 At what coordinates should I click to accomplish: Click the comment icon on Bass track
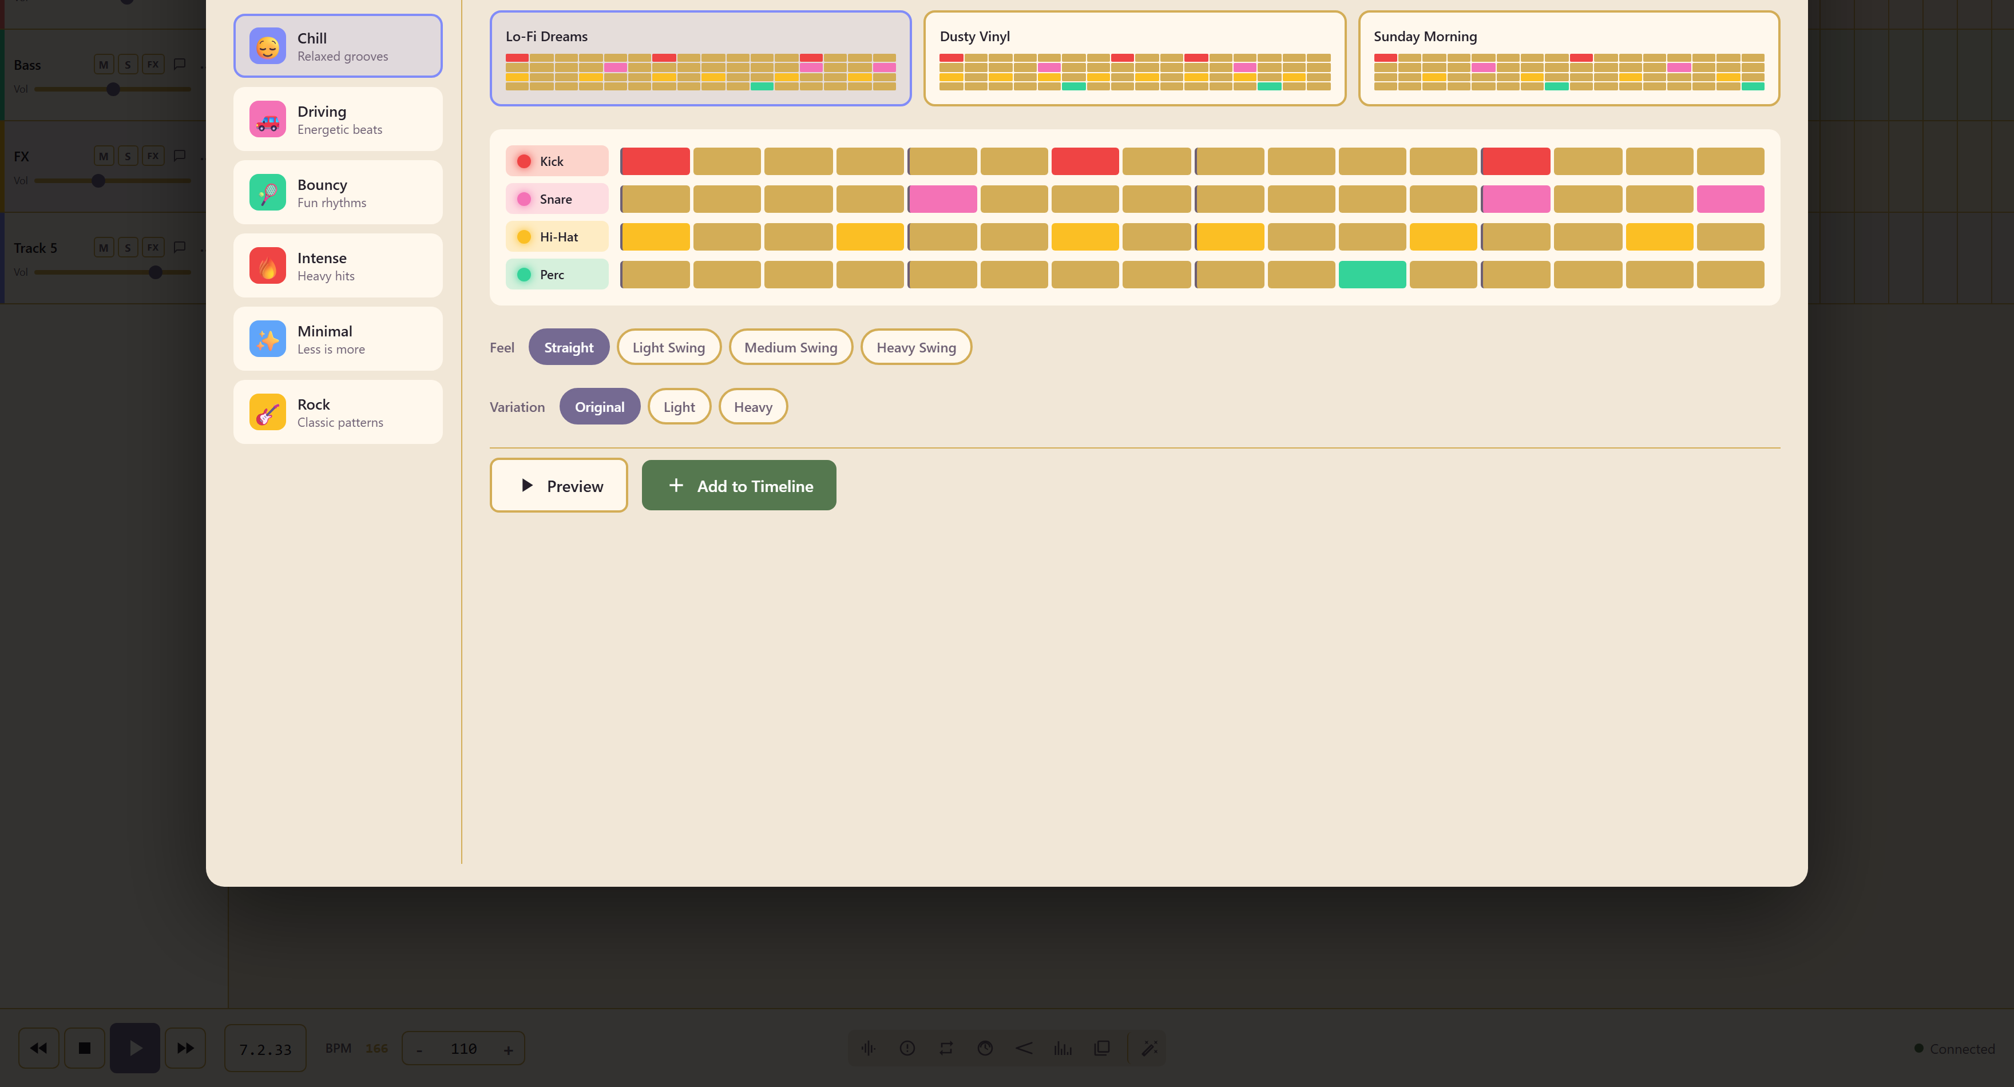pyautogui.click(x=180, y=64)
